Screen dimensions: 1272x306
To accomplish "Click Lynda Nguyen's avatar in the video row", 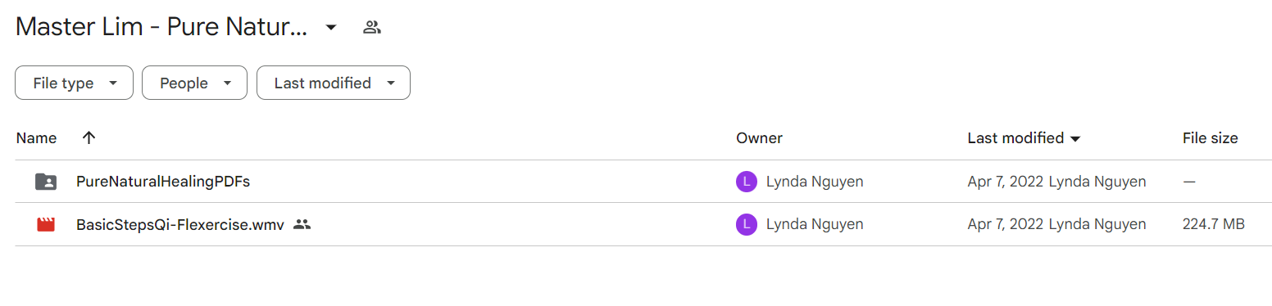I will (746, 224).
